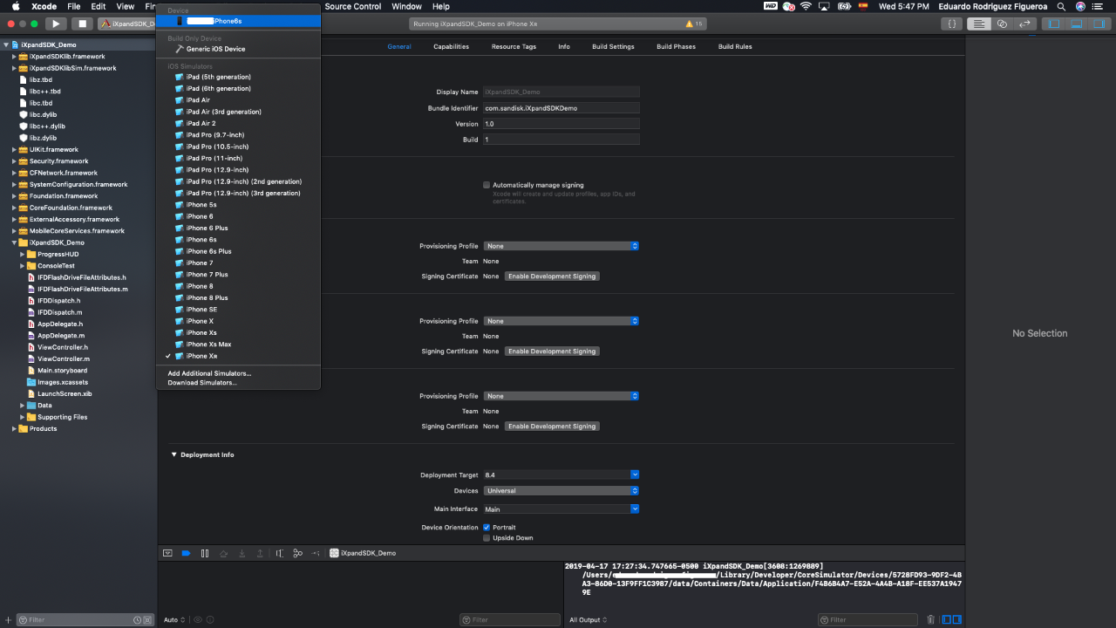Open the second Provisioning Profile dropdown
The image size is (1116, 628).
pyautogui.click(x=561, y=321)
